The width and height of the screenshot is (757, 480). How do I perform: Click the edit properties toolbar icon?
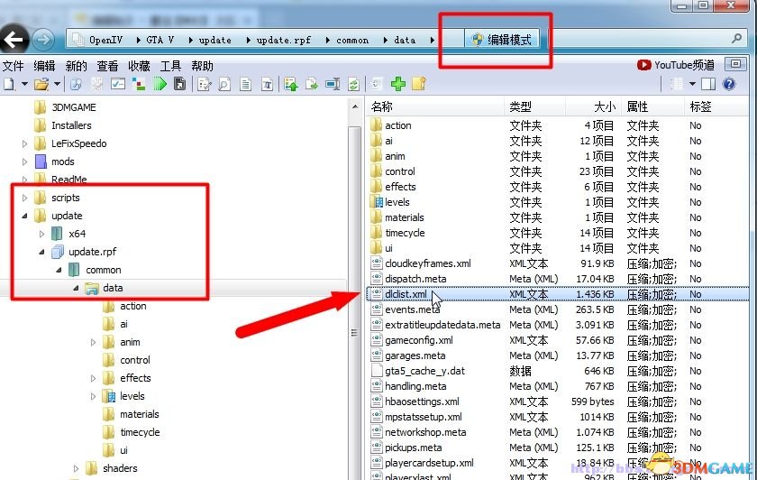pyautogui.click(x=205, y=84)
